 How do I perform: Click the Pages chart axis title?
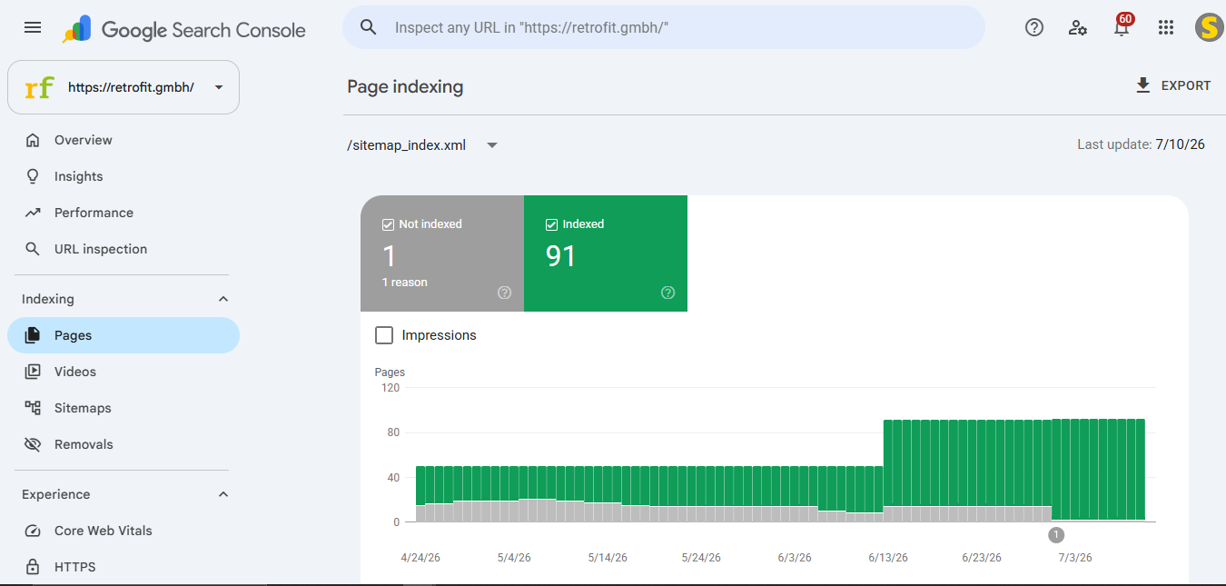[390, 372]
